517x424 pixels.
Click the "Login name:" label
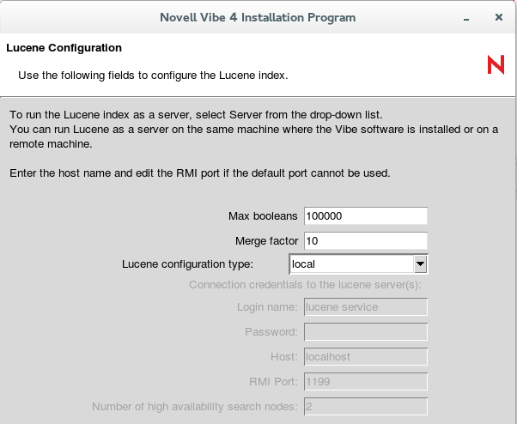click(267, 306)
